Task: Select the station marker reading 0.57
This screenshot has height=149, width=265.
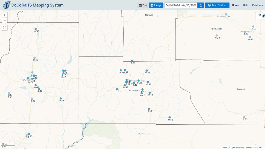Action: pyautogui.click(x=125, y=70)
